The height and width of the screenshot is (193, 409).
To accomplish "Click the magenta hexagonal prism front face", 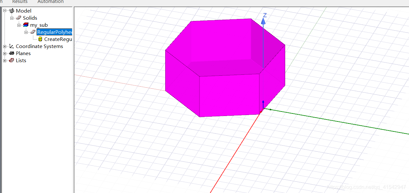I will pyautogui.click(x=230, y=95).
